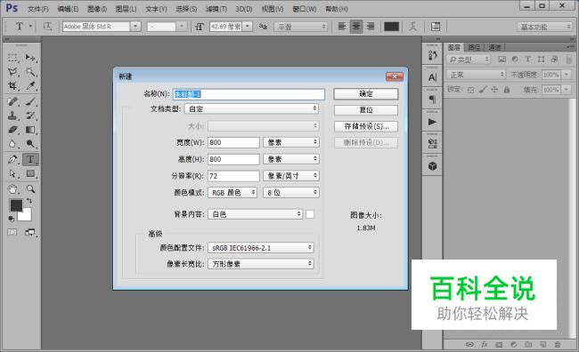Image resolution: width=579 pixels, height=352 pixels.
Task: Open bit depth 8 位 dropdown
Action: [x=291, y=192]
